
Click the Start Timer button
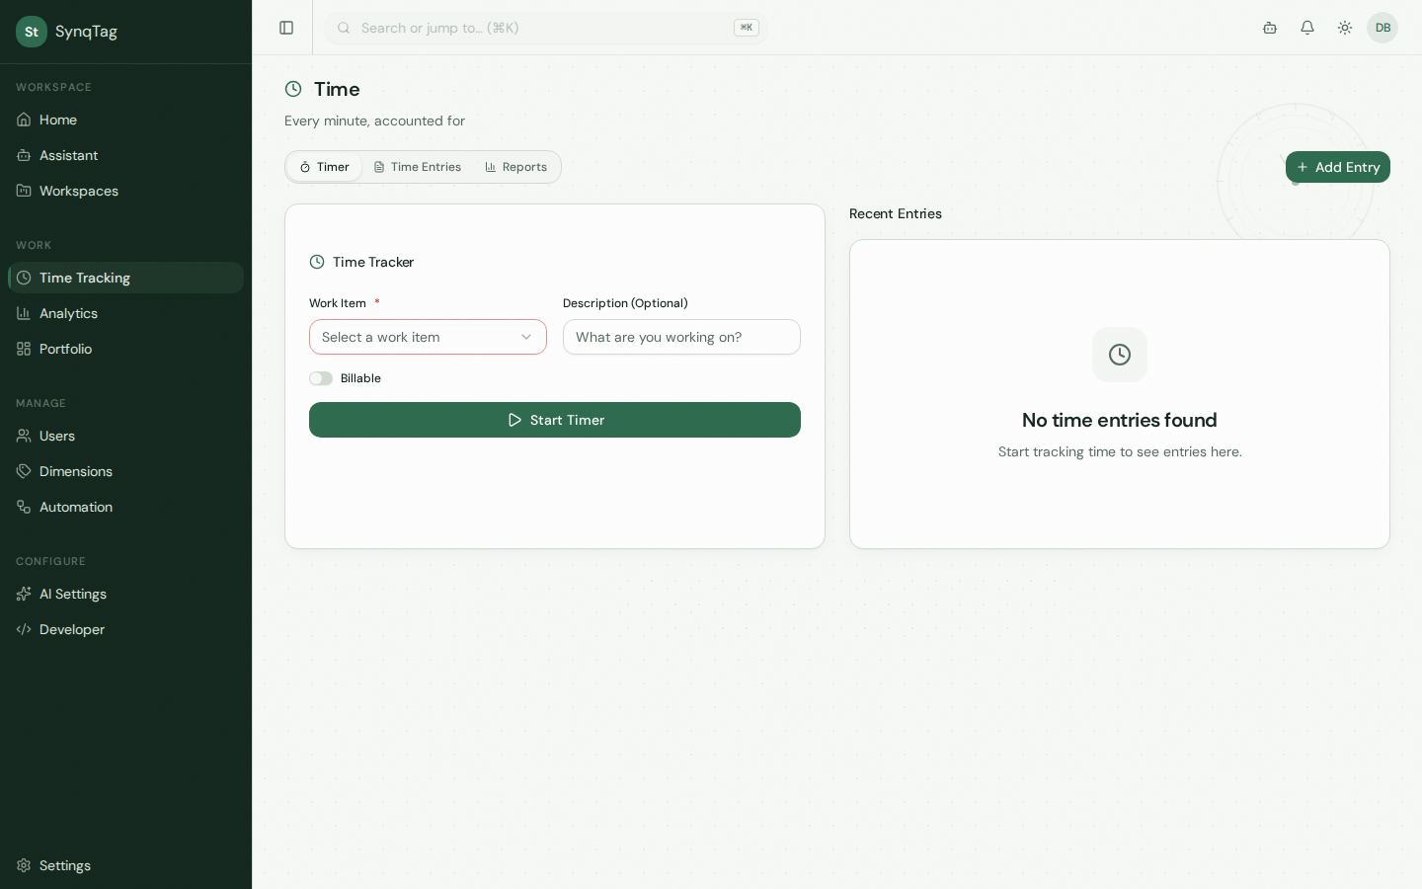coord(555,420)
